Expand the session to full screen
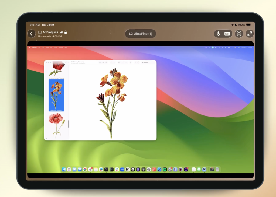This screenshot has height=197, width=276. coord(250,34)
